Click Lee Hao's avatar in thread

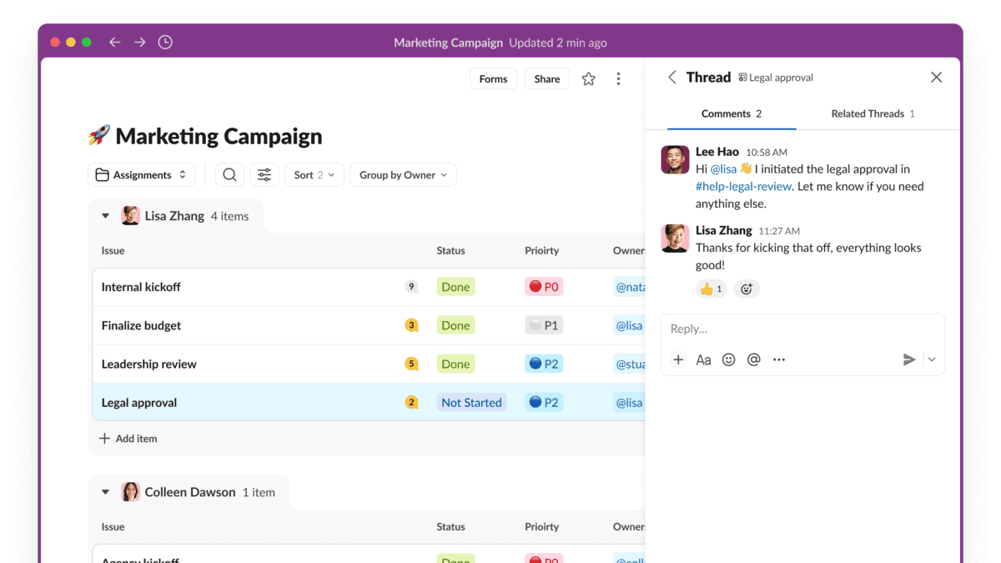point(675,159)
